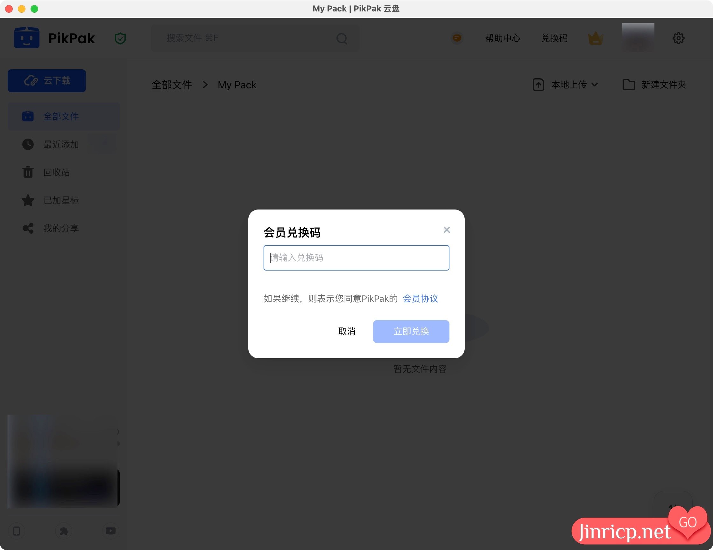This screenshot has height=550, width=713.
Task: Close the 会员兑换码 dialog
Action: pos(447,230)
